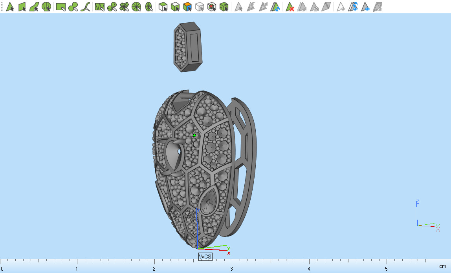Select the segmented-circles brush marking tool

click(x=112, y=6)
